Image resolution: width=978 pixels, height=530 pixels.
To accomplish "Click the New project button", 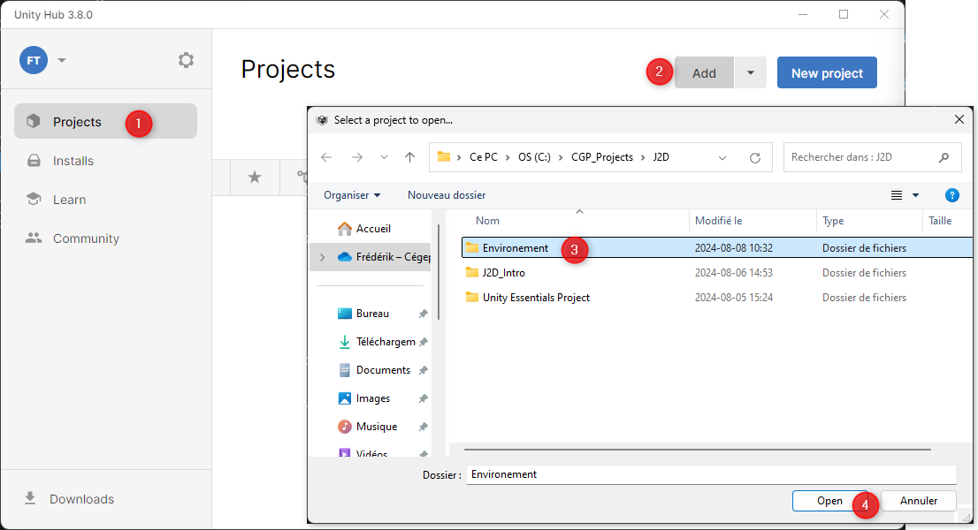I will (826, 73).
